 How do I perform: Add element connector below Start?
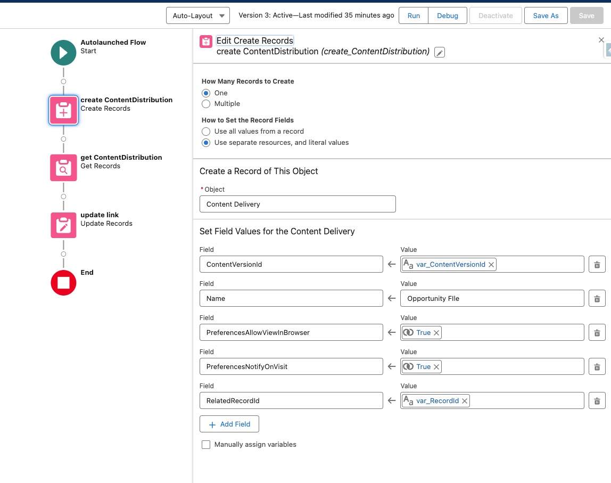click(63, 81)
